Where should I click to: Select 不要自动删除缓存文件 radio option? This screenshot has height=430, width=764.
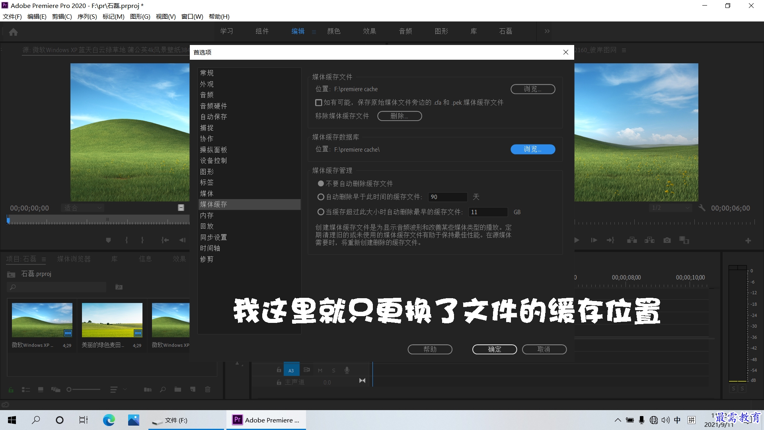click(321, 184)
